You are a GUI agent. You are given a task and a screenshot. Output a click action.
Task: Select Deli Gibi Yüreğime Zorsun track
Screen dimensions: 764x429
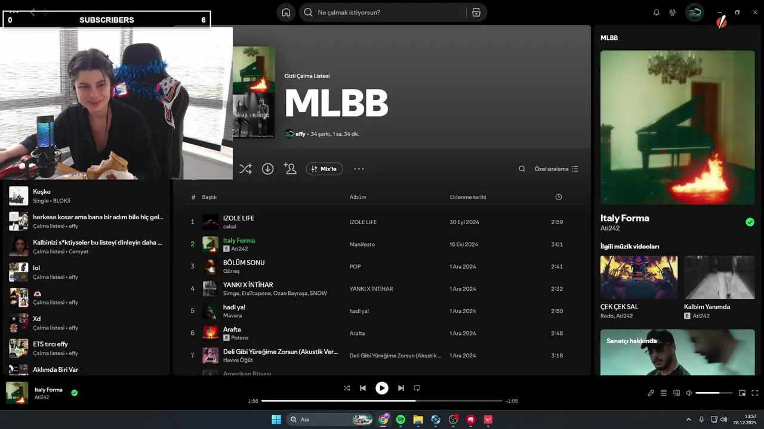pos(281,352)
